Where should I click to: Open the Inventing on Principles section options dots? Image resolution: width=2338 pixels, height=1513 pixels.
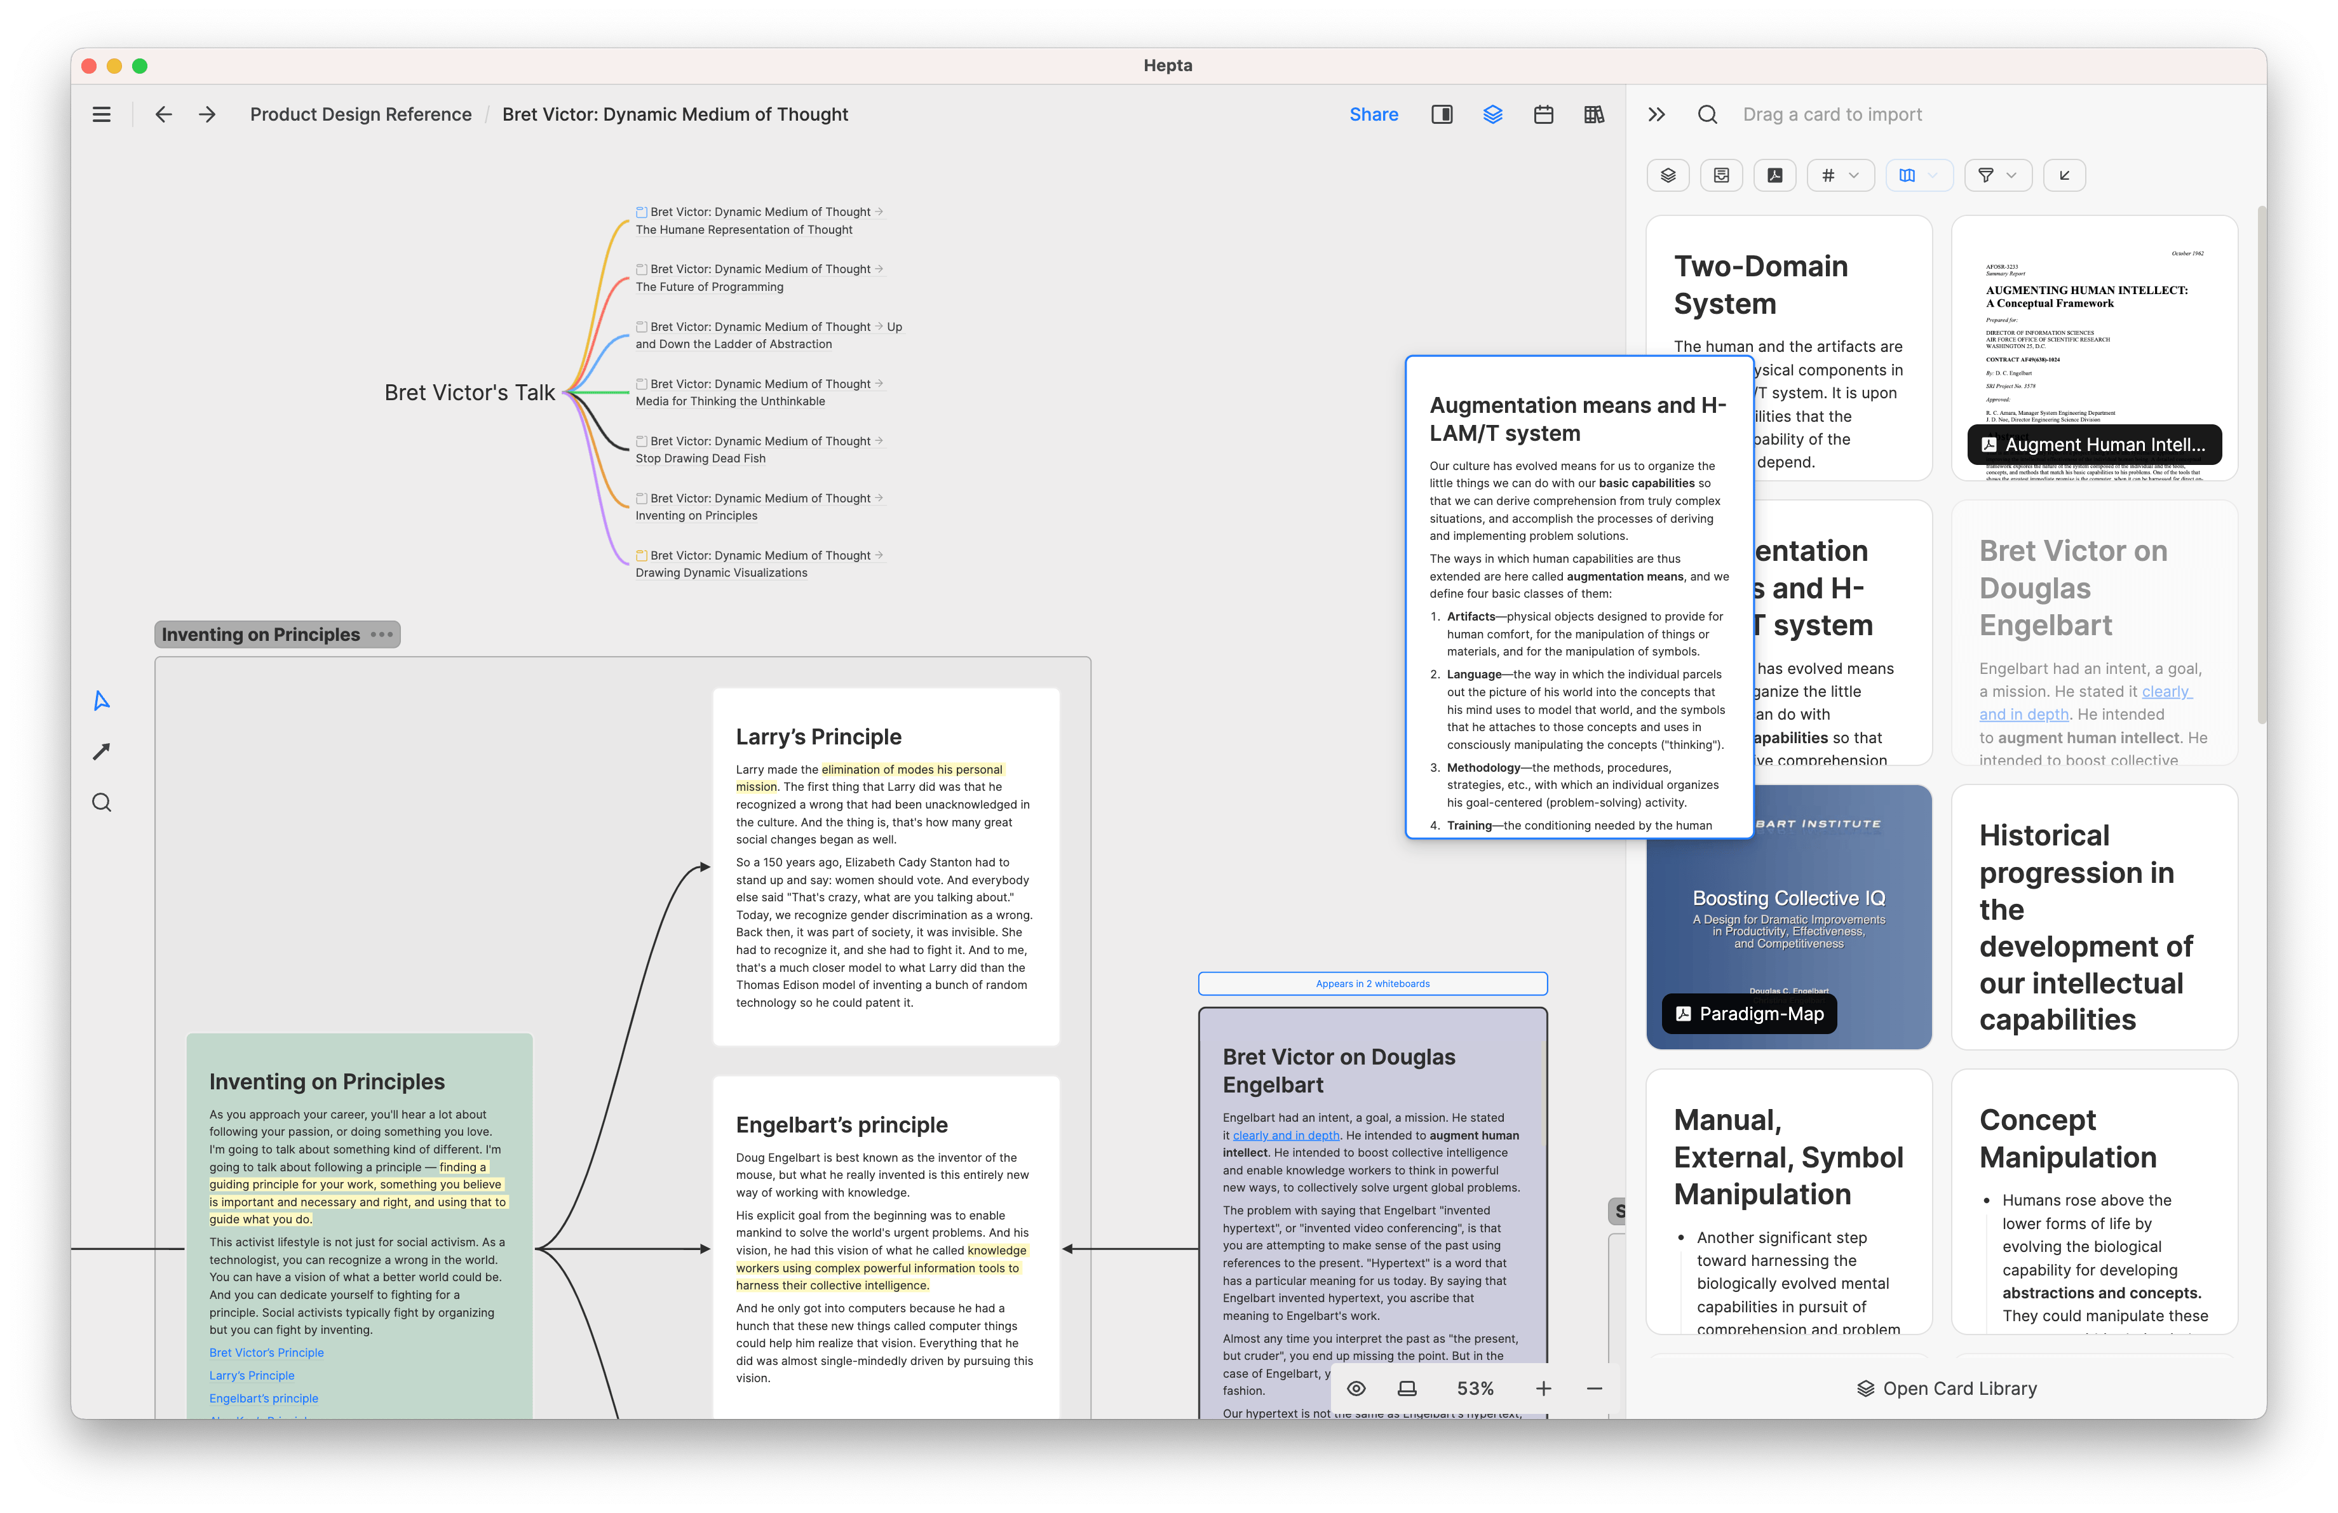point(382,635)
